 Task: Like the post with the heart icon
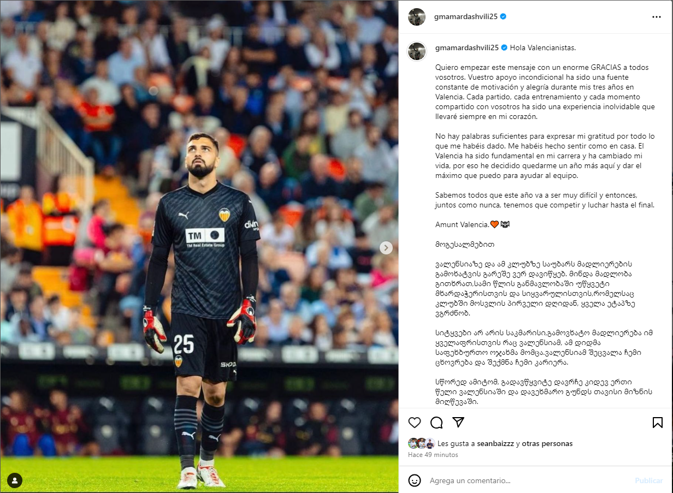click(x=415, y=423)
